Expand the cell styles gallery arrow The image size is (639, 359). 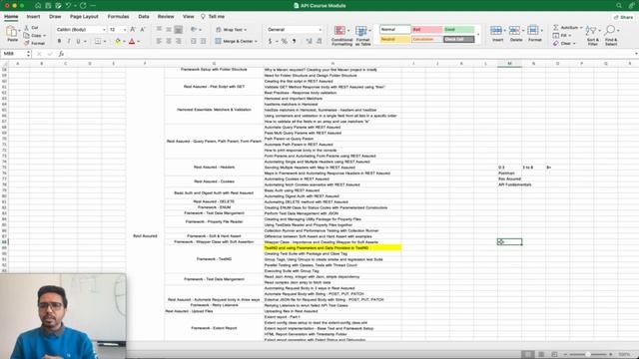(x=478, y=34)
